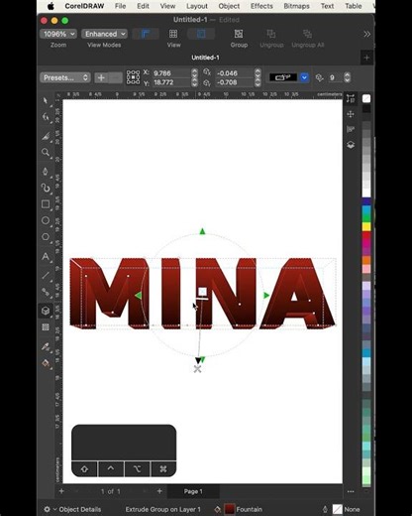Toggle the Control key indicator
Image resolution: width=412 pixels, height=516 pixels.
pyautogui.click(x=111, y=469)
